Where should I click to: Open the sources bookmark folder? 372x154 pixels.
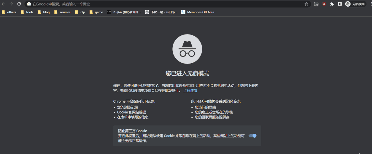62,12
